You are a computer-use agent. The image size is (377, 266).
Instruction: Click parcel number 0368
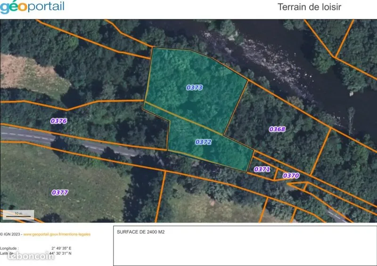(277, 129)
